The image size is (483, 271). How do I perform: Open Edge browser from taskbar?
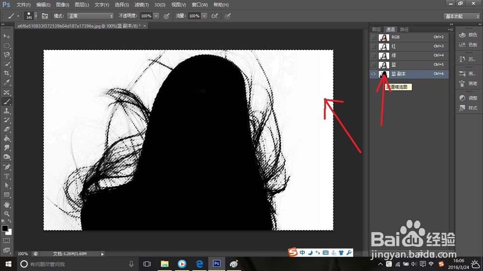[x=199, y=264]
